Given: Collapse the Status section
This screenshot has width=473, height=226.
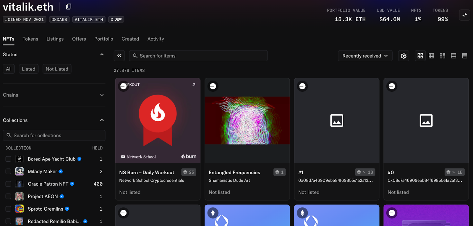Looking at the screenshot, I should [102, 55].
